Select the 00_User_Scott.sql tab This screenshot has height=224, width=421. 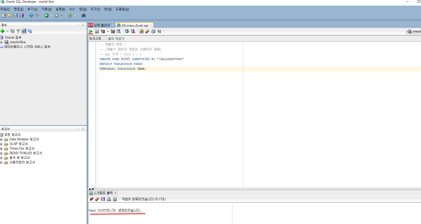[x=135, y=25]
